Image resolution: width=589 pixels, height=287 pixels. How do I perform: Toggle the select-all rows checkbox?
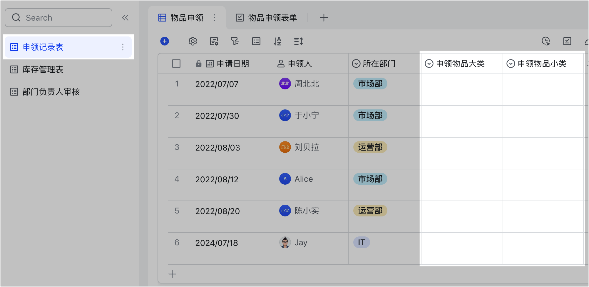[x=176, y=64]
